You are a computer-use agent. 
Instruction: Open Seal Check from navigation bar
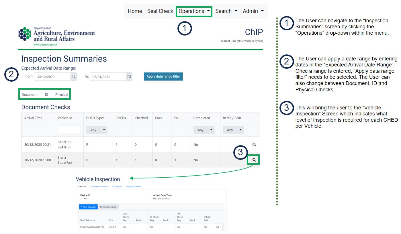click(x=160, y=11)
